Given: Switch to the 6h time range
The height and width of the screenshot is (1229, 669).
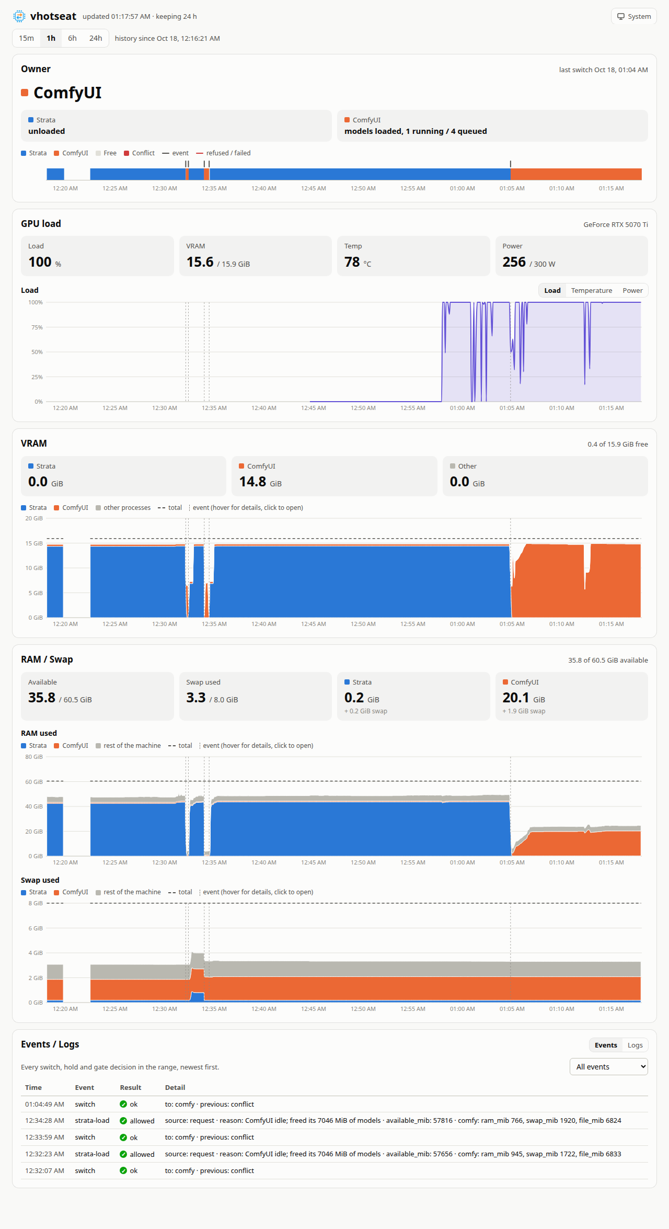Looking at the screenshot, I should tap(72, 38).
